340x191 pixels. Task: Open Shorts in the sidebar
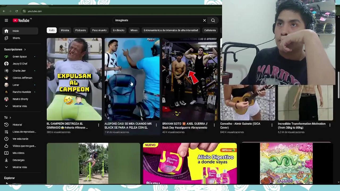pyautogui.click(x=20, y=38)
